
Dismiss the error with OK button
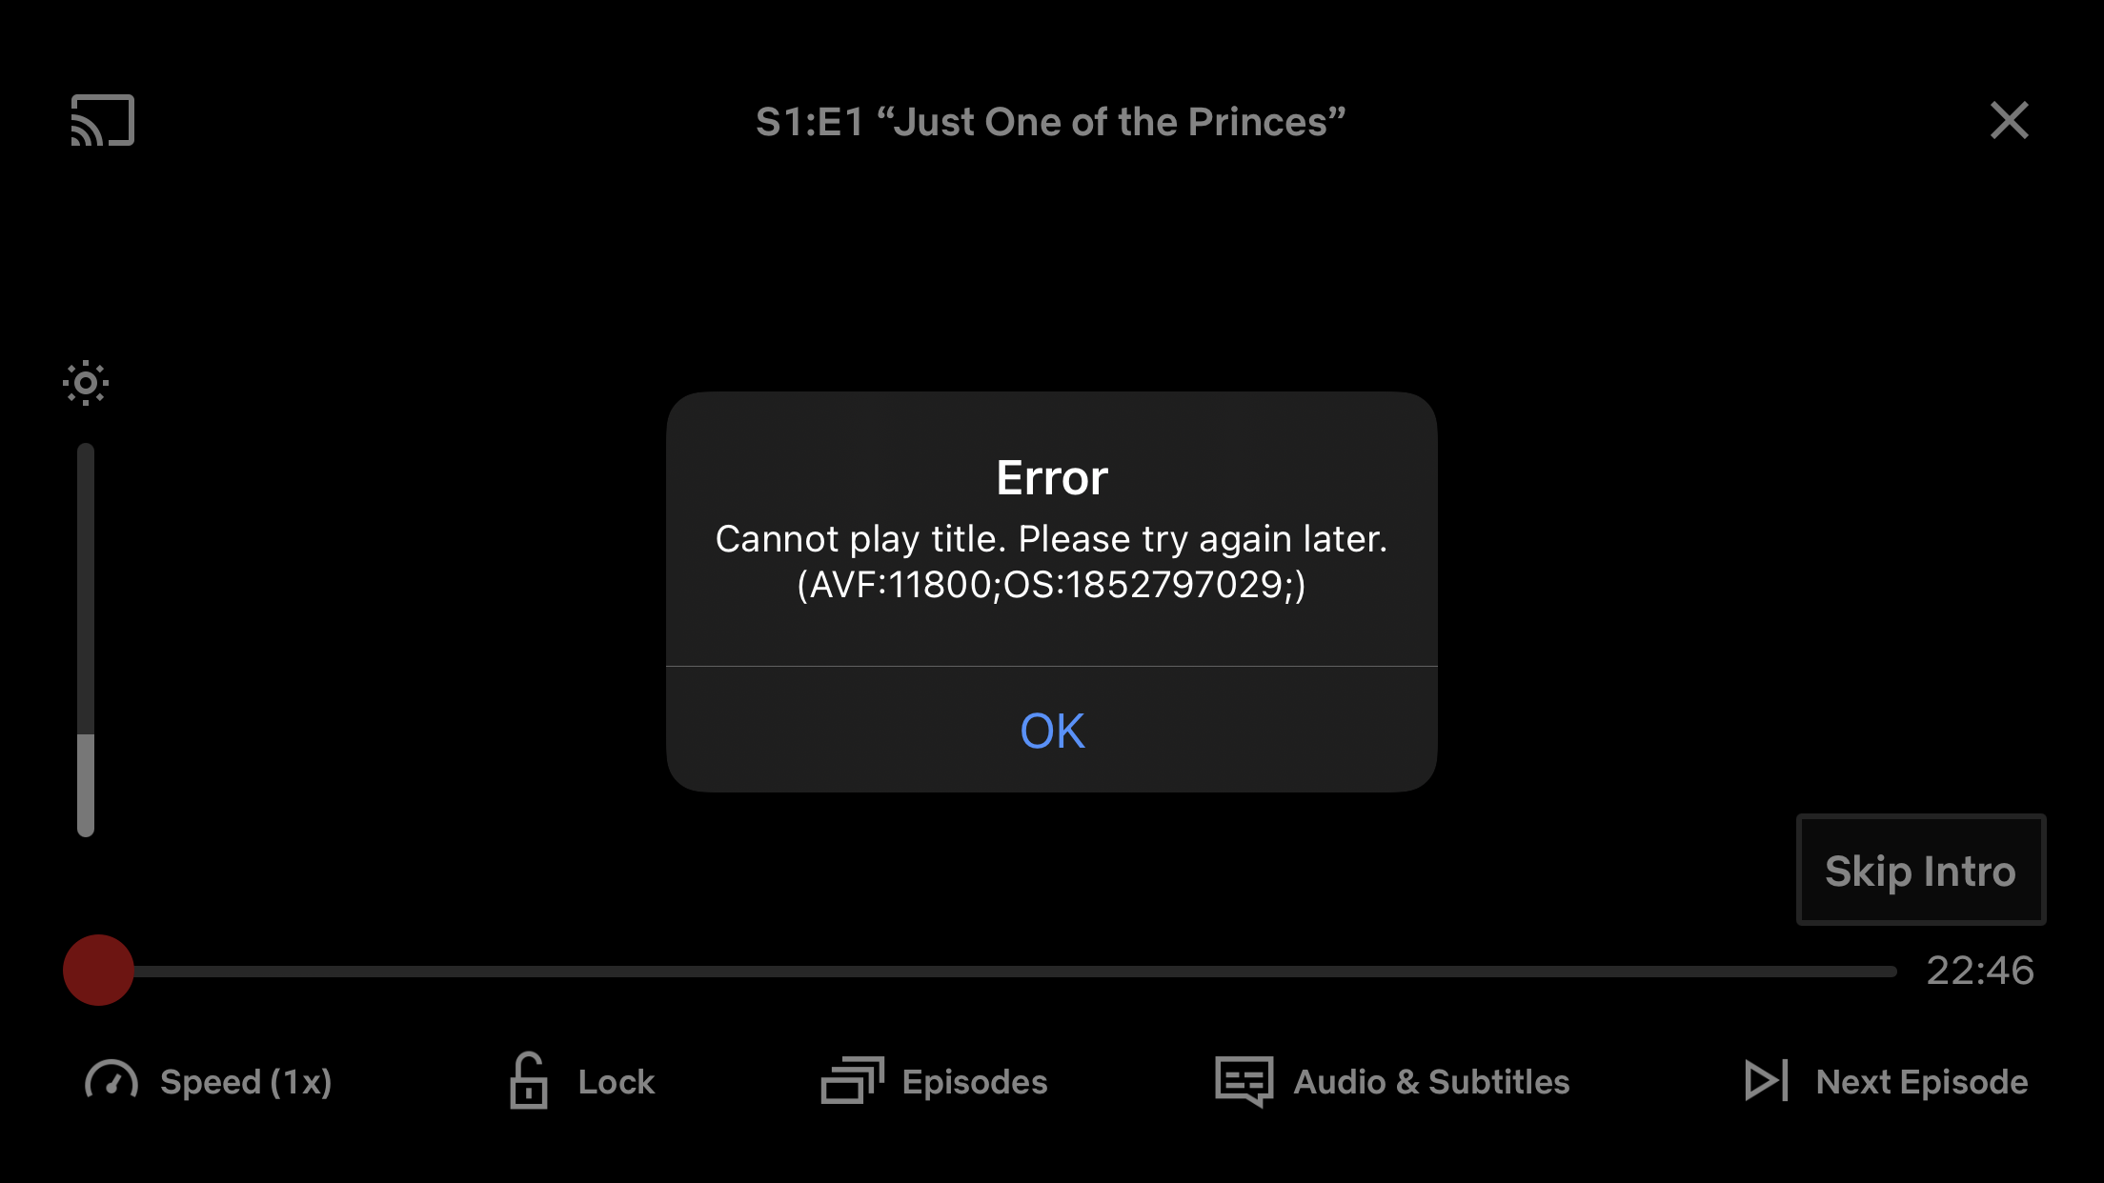coord(1052,728)
